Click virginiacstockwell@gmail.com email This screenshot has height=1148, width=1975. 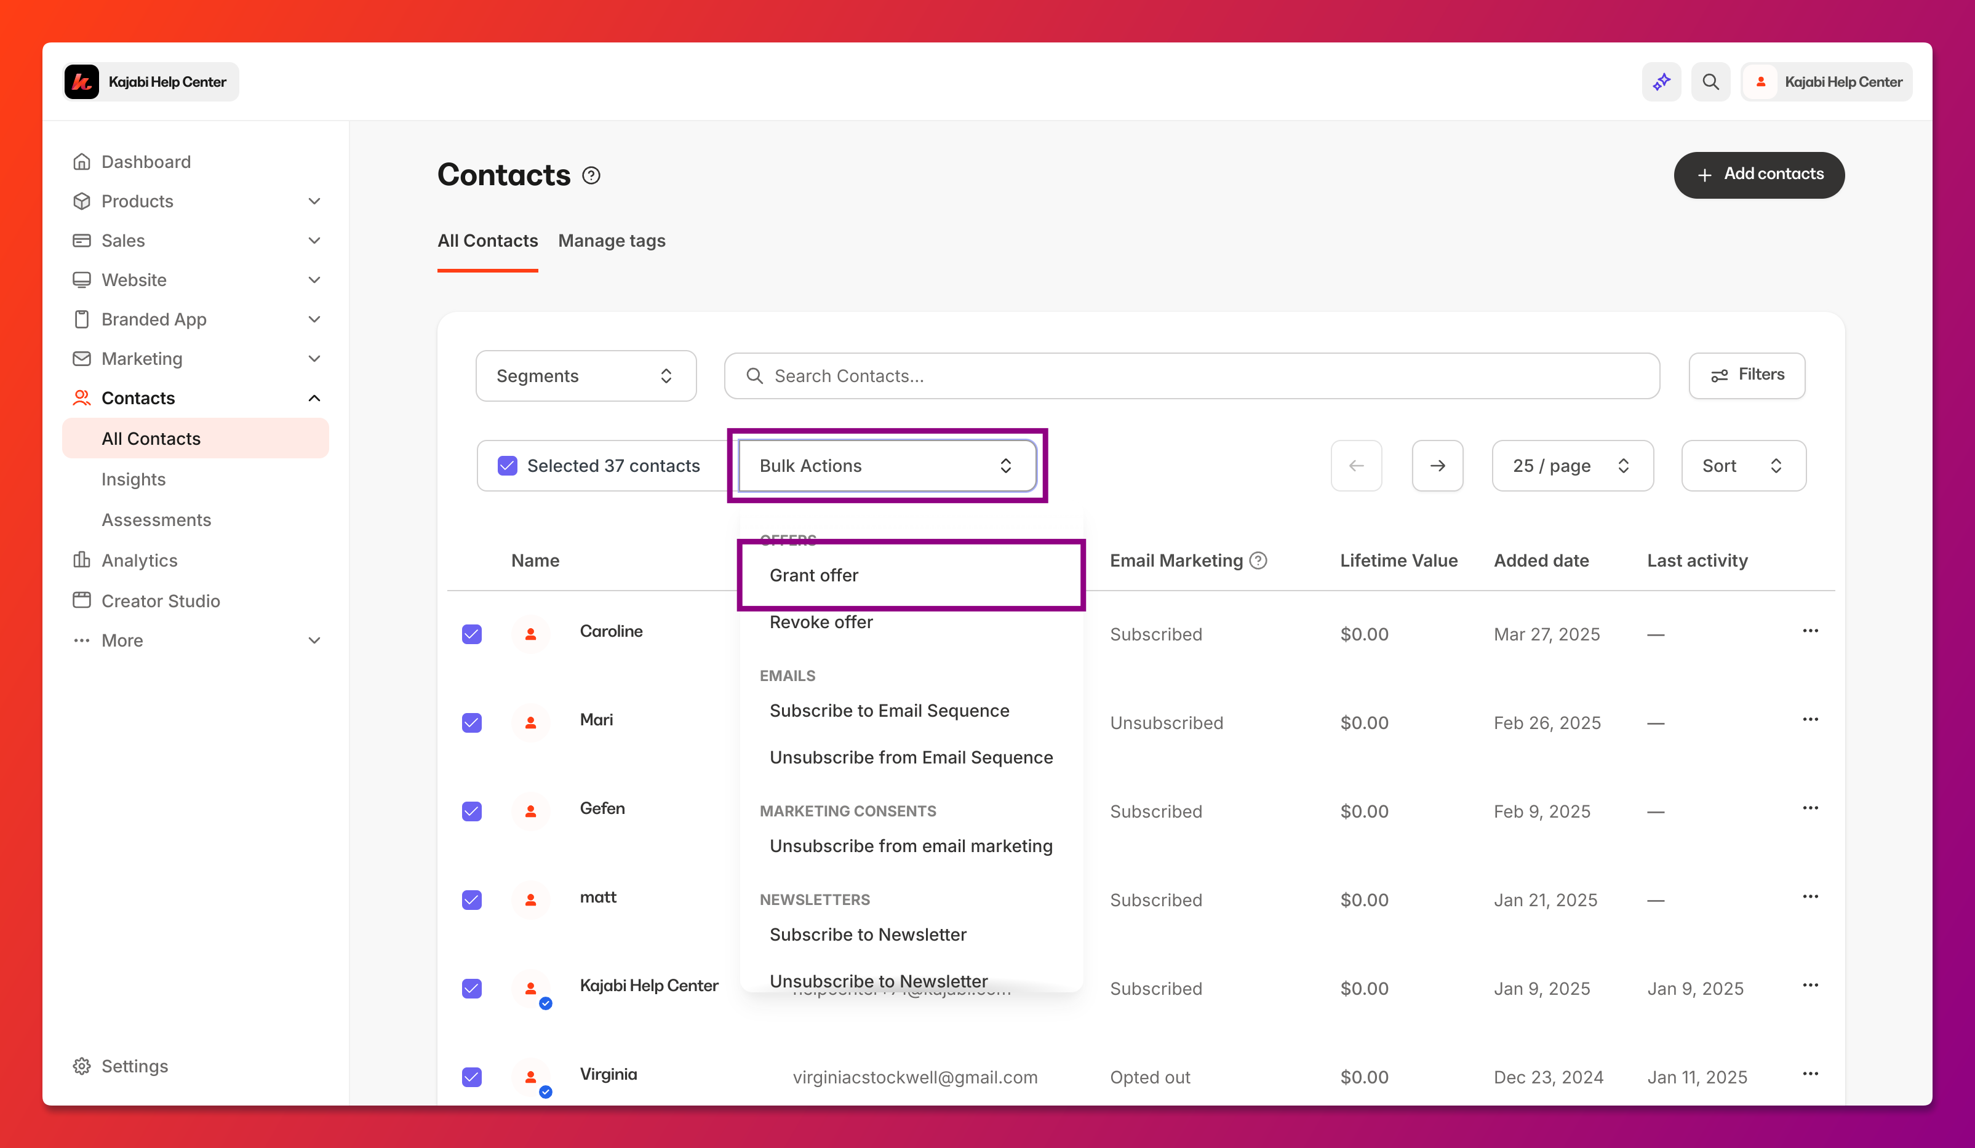click(x=915, y=1077)
